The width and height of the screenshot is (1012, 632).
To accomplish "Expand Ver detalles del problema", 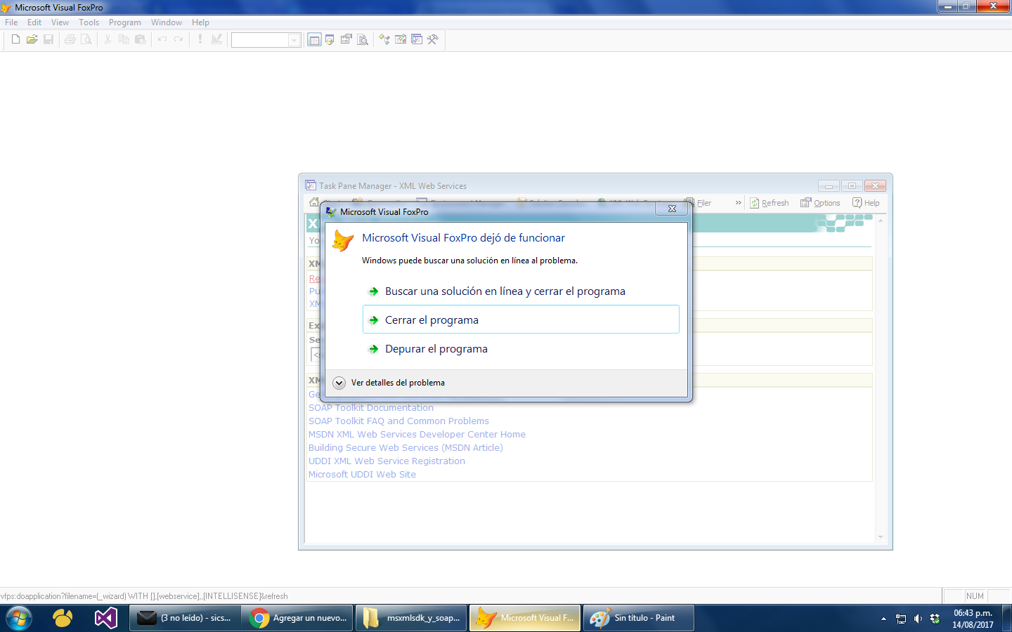I will [x=389, y=383].
